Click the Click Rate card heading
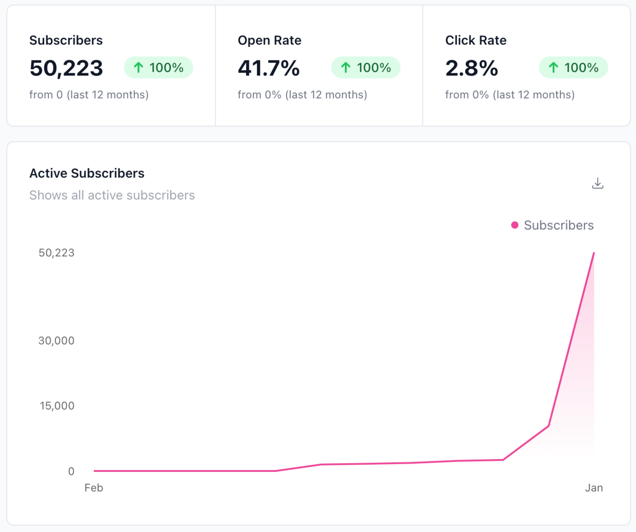Screen dimensions: 636x532 pyautogui.click(x=476, y=40)
